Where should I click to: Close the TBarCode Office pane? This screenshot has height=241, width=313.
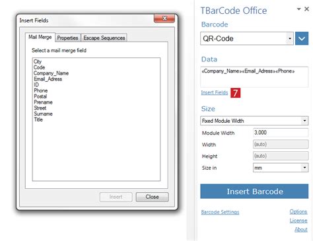306,9
